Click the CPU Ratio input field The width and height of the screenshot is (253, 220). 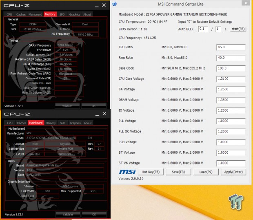(231, 47)
